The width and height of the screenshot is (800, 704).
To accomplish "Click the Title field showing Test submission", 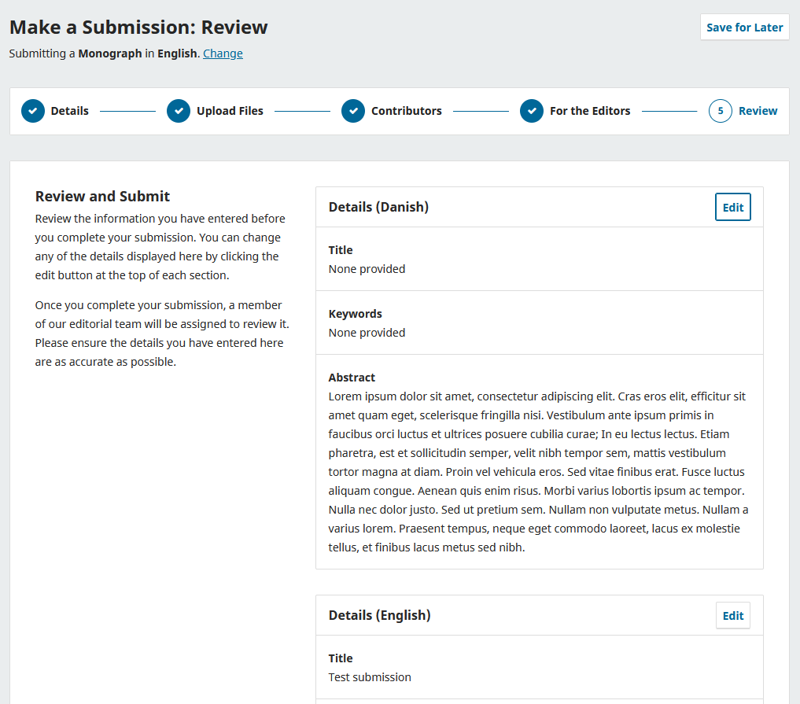I will click(x=370, y=676).
